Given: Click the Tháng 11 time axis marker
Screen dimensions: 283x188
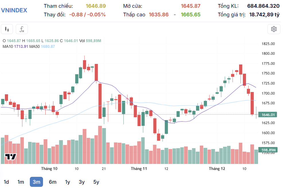Looking at the screenshot, I should [139, 169].
